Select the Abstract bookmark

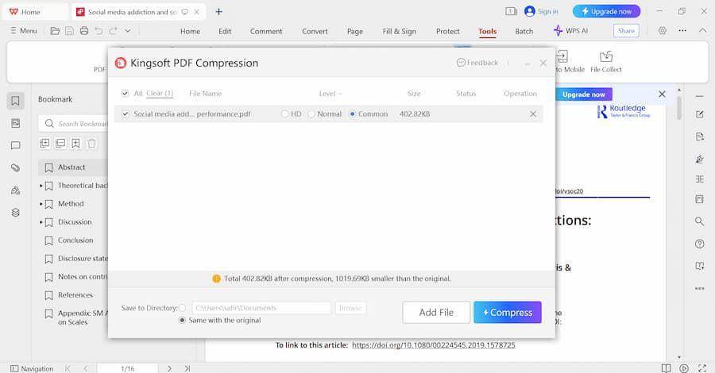click(71, 167)
